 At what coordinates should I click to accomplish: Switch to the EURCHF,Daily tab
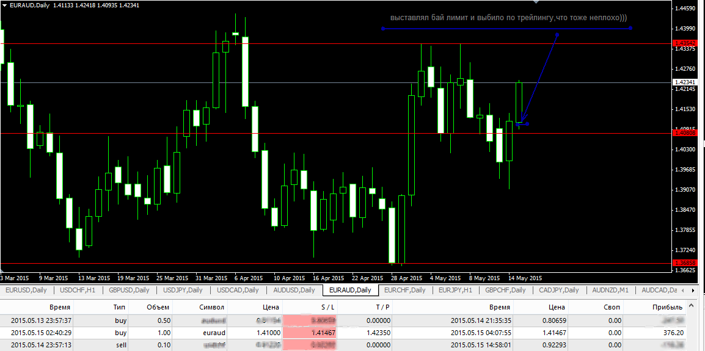pos(404,290)
